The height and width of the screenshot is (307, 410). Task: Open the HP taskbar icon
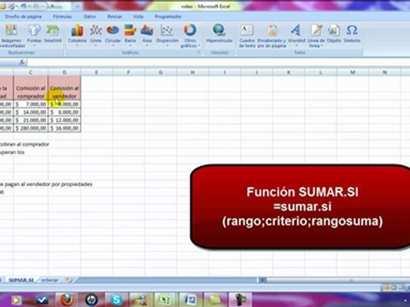91,300
